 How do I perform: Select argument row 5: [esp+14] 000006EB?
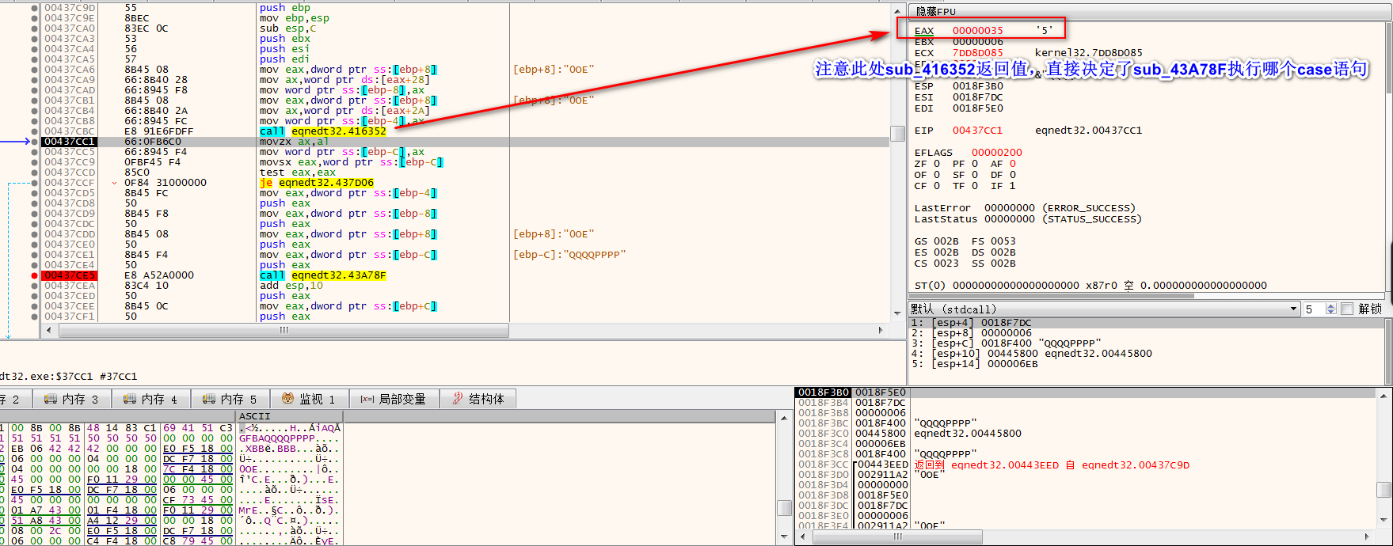coord(1145,364)
